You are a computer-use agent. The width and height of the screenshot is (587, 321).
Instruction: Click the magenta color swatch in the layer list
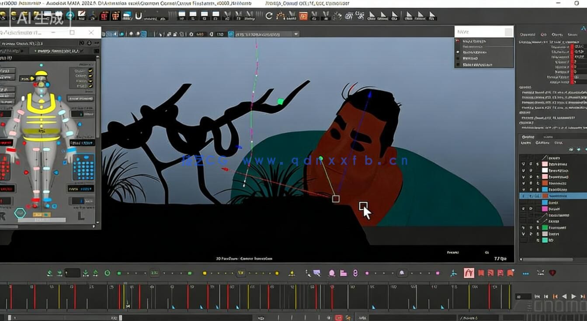(x=545, y=209)
